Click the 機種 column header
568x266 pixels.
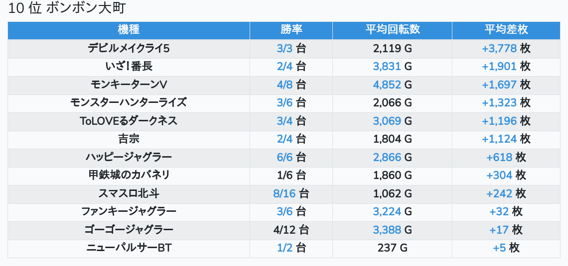[129, 30]
